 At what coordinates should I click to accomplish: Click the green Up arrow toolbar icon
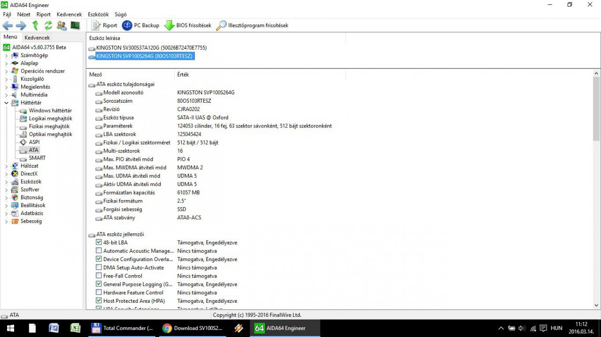click(x=35, y=25)
